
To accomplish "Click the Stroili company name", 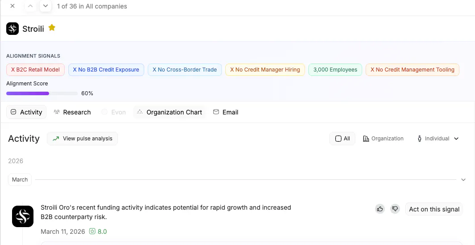I will click(33, 29).
